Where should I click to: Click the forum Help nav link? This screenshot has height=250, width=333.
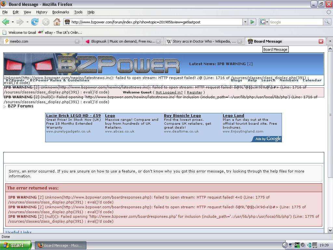(252, 80)
